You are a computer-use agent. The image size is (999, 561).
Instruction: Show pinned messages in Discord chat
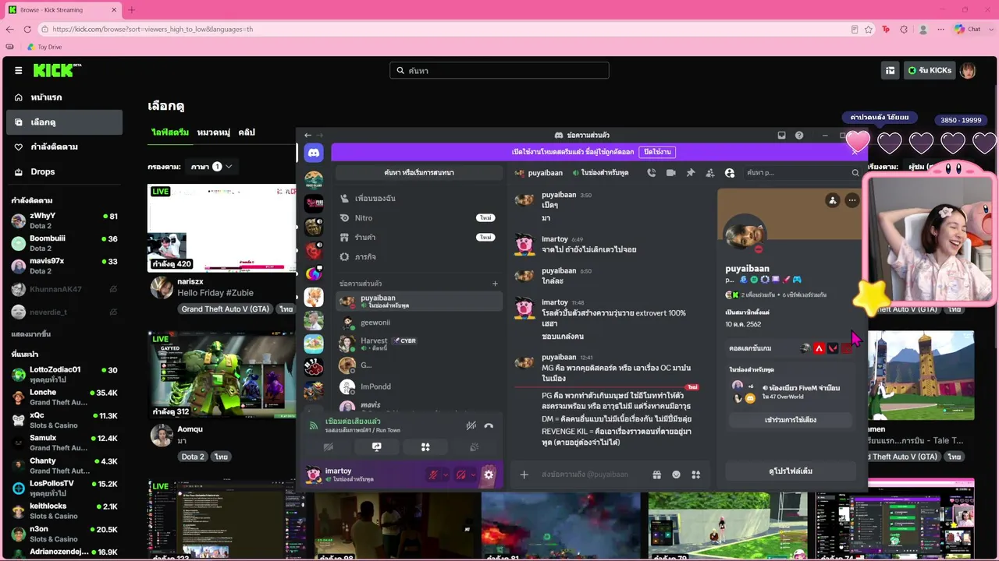[x=690, y=172]
